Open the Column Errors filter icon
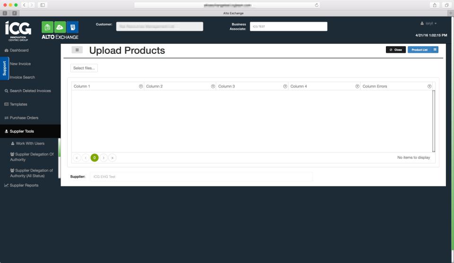 click(x=429, y=86)
